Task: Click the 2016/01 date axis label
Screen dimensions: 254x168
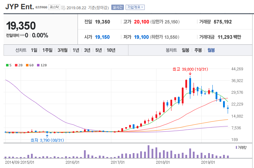Action: (x=73, y=162)
